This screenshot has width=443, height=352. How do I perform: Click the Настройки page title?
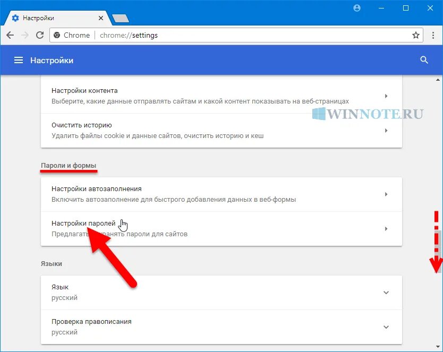pyautogui.click(x=52, y=61)
